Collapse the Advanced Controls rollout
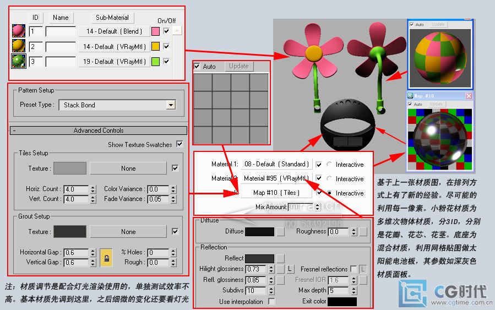 99,130
